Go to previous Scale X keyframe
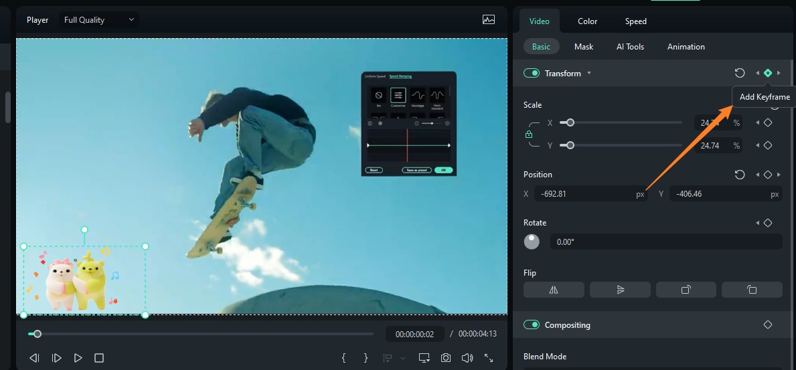Viewport: 796px width, 370px height. click(x=757, y=122)
